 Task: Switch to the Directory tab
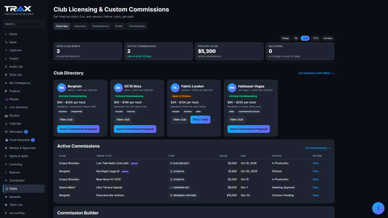80,26
